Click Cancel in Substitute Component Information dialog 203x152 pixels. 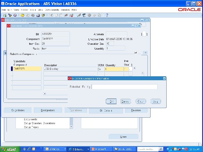pyautogui.click(x=126, y=101)
